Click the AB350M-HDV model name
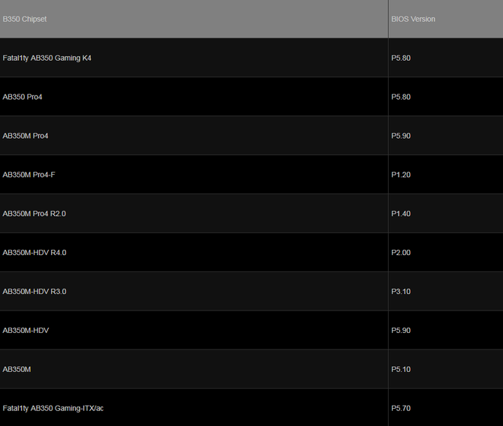This screenshot has height=426, width=503. 26,331
